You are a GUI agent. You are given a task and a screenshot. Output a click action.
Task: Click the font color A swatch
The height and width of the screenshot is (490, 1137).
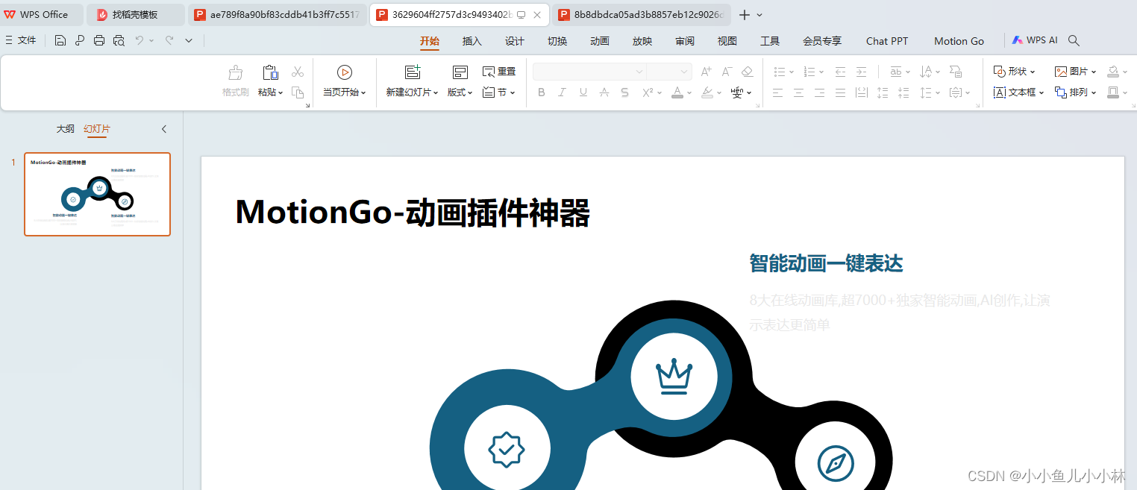pos(677,92)
